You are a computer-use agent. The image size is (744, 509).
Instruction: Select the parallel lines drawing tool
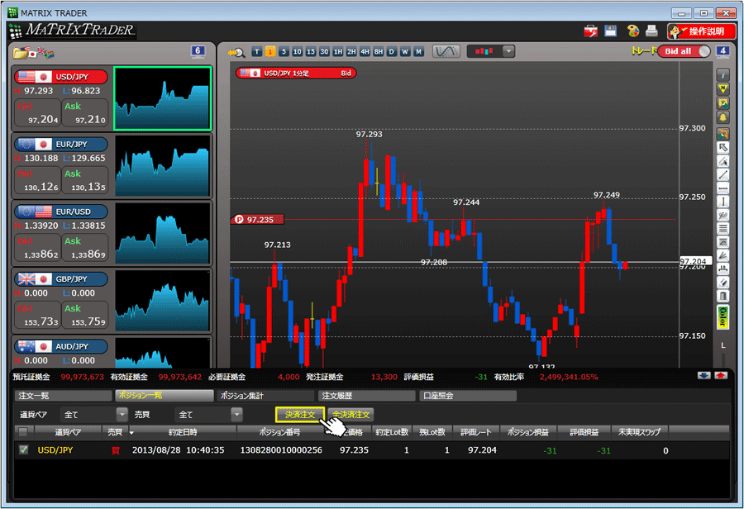pyautogui.click(x=723, y=229)
